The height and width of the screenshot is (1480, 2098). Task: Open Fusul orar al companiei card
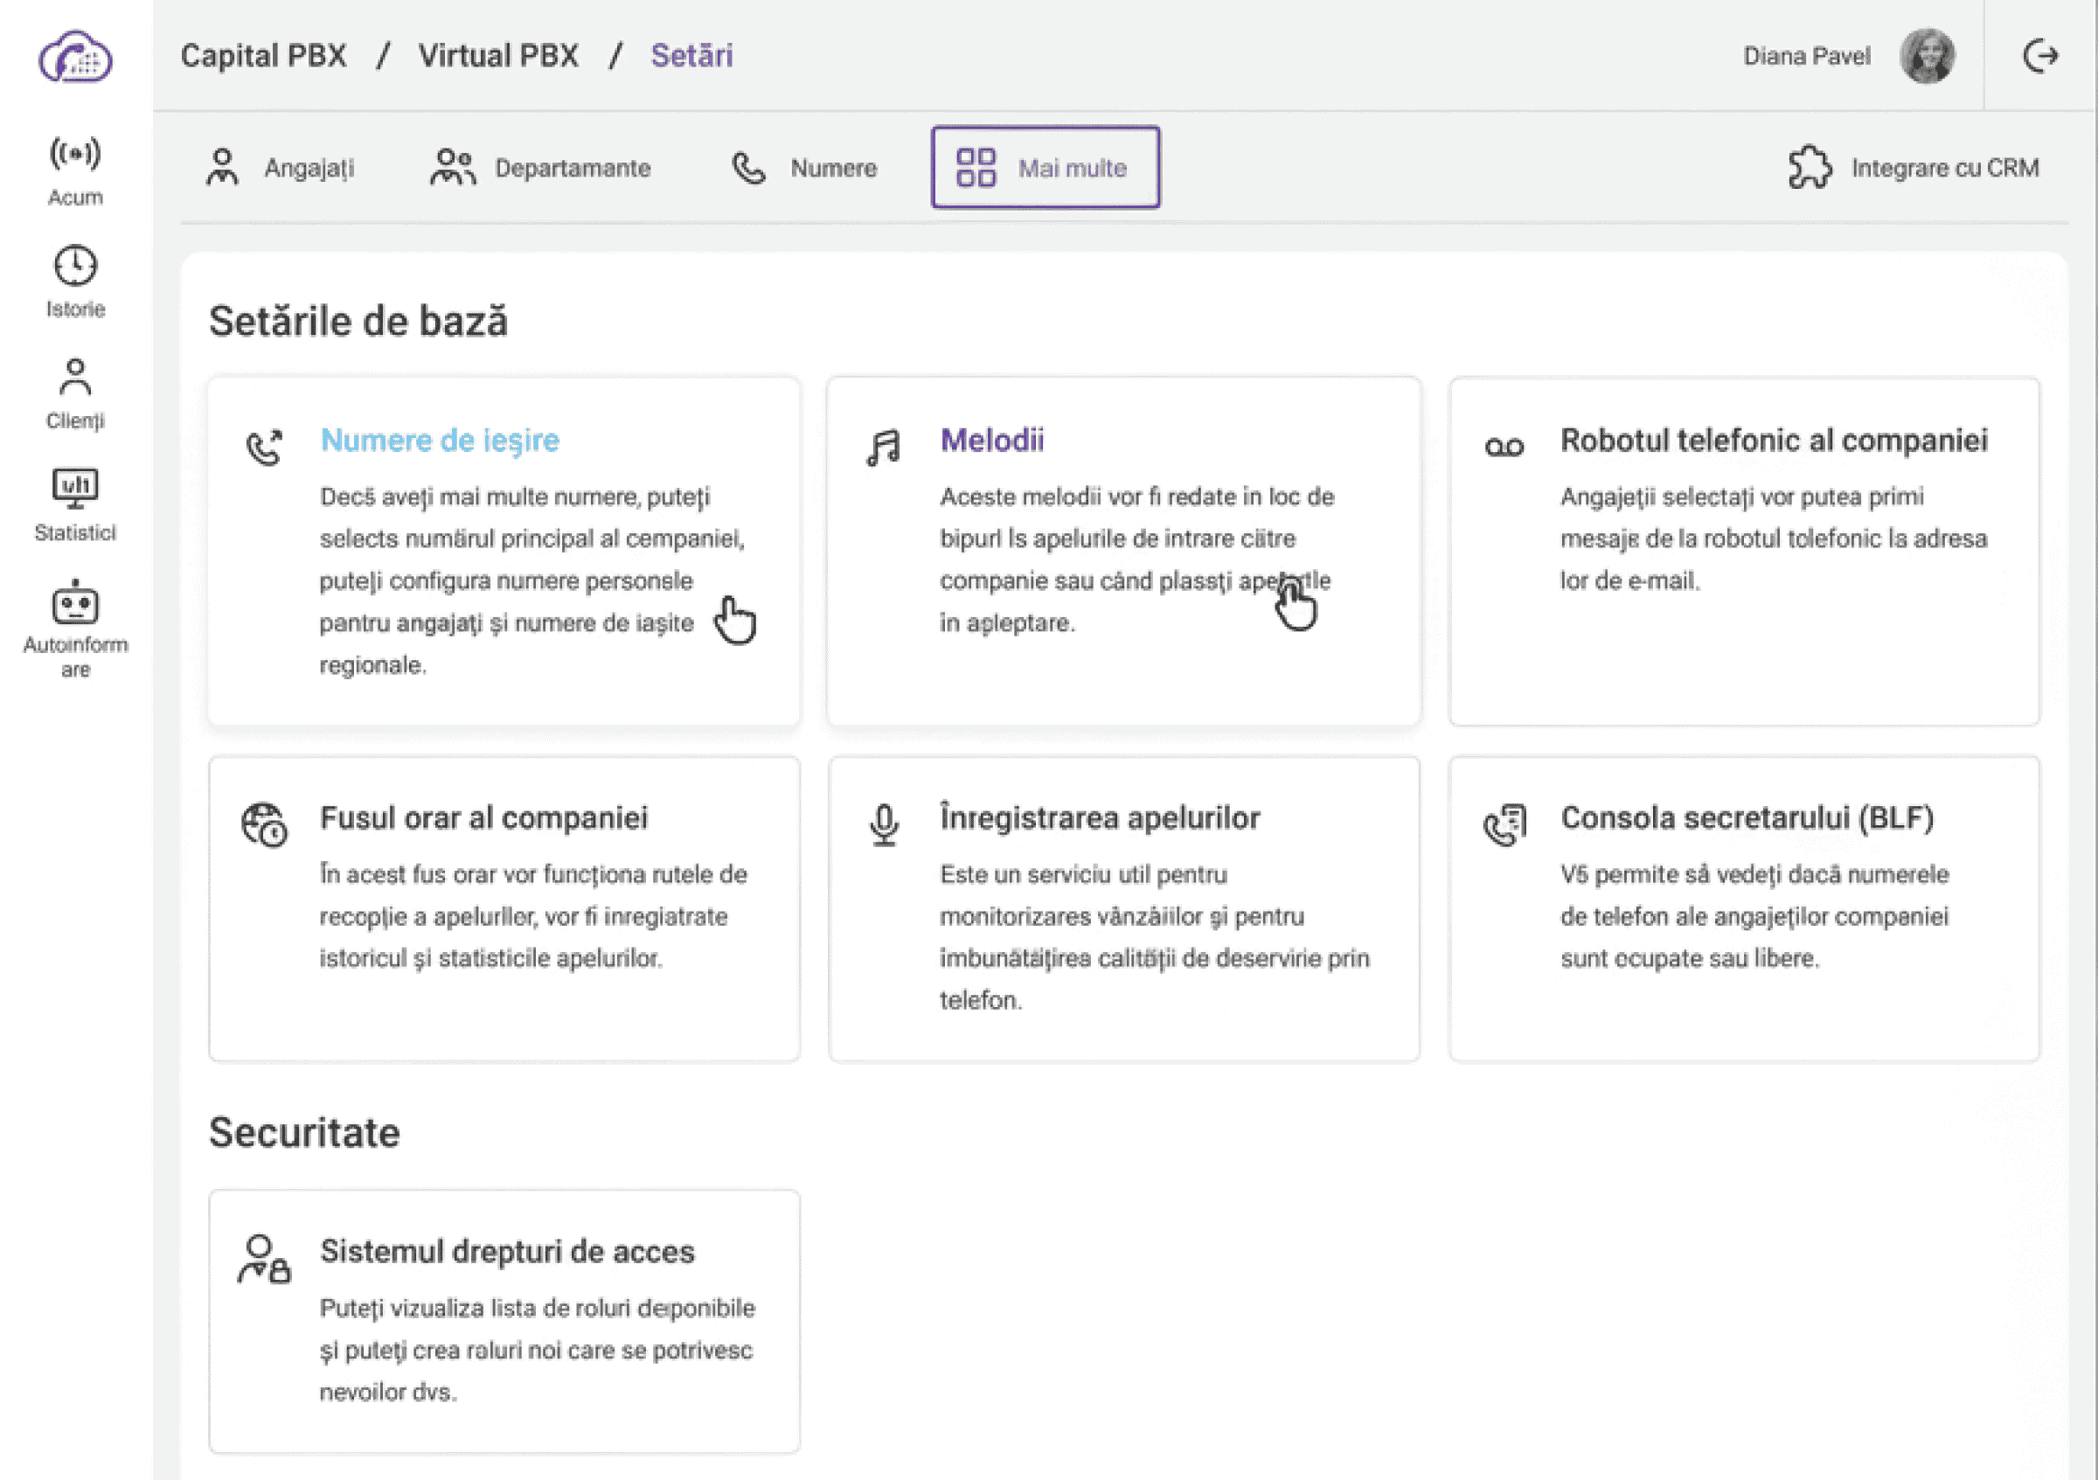tap(504, 908)
